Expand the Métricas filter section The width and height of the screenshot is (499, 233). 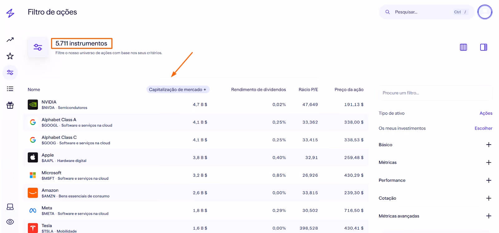click(488, 162)
